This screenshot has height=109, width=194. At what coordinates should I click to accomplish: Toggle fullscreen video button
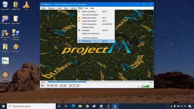click(x=61, y=85)
